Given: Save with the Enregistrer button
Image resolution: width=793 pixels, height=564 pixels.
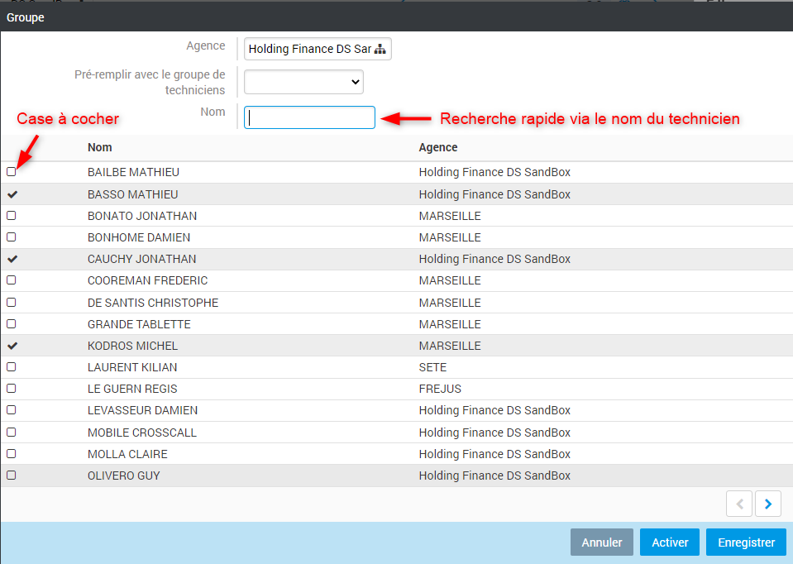Looking at the screenshot, I should pyautogui.click(x=746, y=542).
